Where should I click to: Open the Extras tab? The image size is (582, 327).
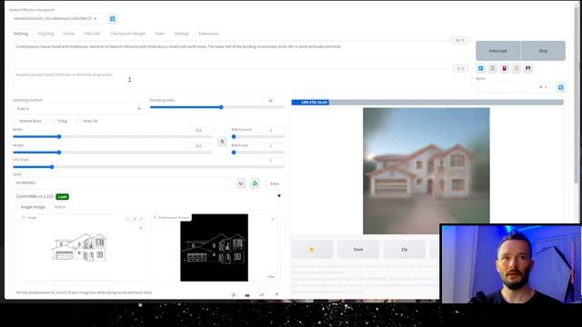click(x=69, y=34)
